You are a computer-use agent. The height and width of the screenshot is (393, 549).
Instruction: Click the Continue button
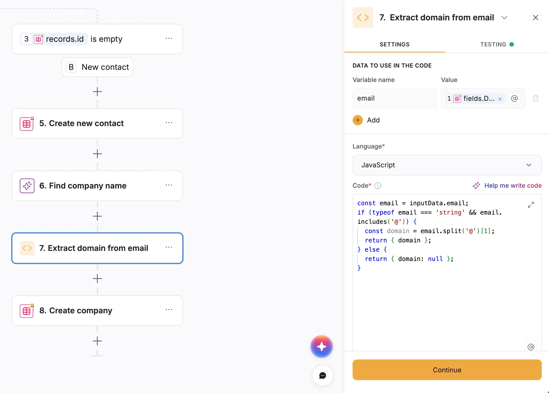447,370
